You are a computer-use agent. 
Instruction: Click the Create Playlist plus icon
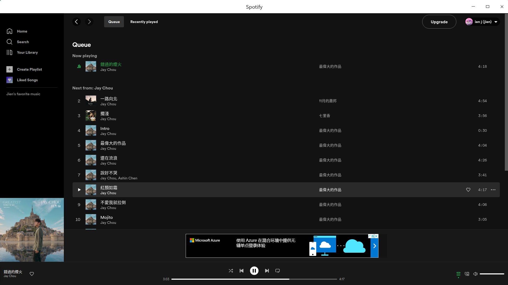pos(10,69)
